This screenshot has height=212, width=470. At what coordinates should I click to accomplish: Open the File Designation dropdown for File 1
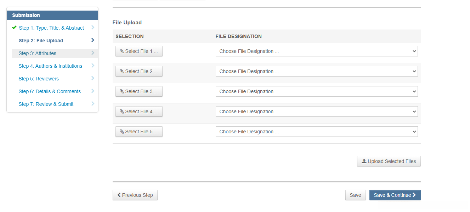(x=316, y=52)
